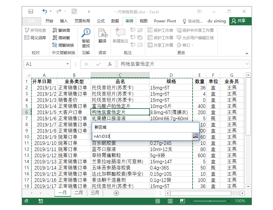The image size is (273, 210).
Task: Open 智能查找 smart lookup
Action: 86,38
